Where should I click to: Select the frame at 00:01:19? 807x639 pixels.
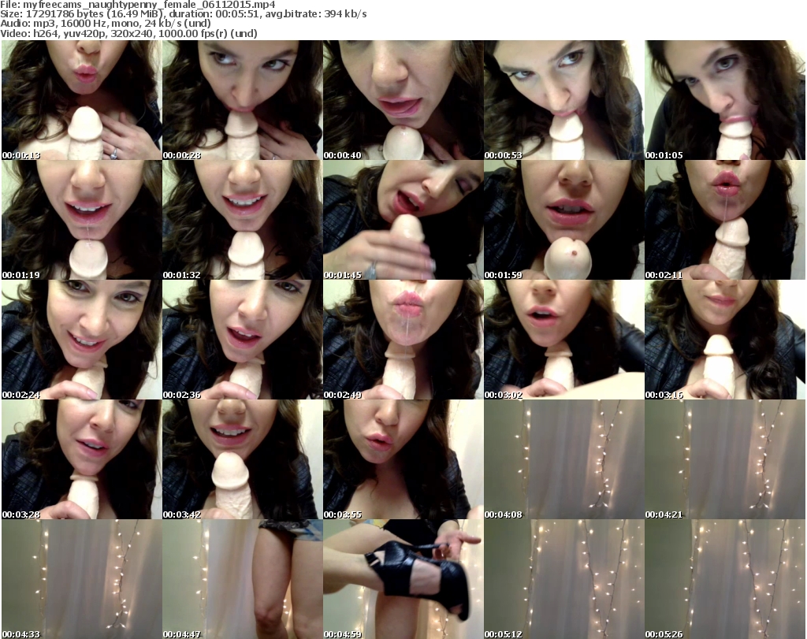81,220
